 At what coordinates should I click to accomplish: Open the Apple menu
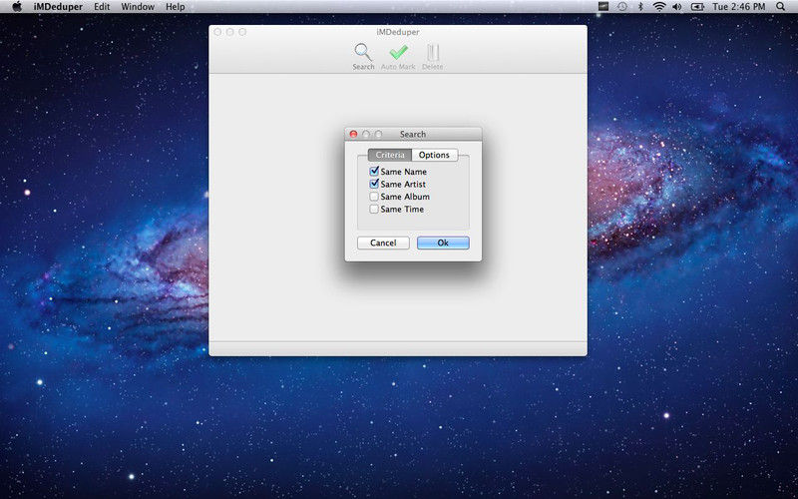[x=17, y=7]
